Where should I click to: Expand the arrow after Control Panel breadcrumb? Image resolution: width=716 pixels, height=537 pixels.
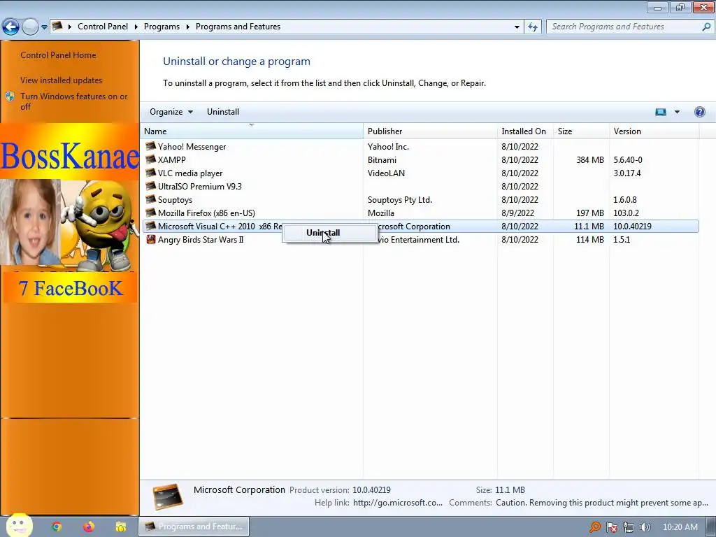136,27
